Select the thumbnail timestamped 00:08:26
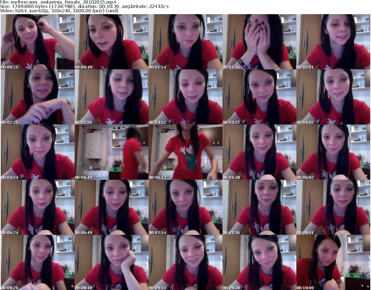 coord(38,262)
